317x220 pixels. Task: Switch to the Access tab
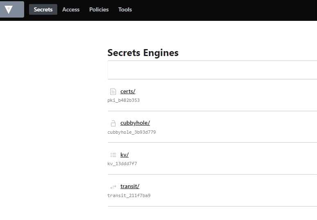(71, 9)
